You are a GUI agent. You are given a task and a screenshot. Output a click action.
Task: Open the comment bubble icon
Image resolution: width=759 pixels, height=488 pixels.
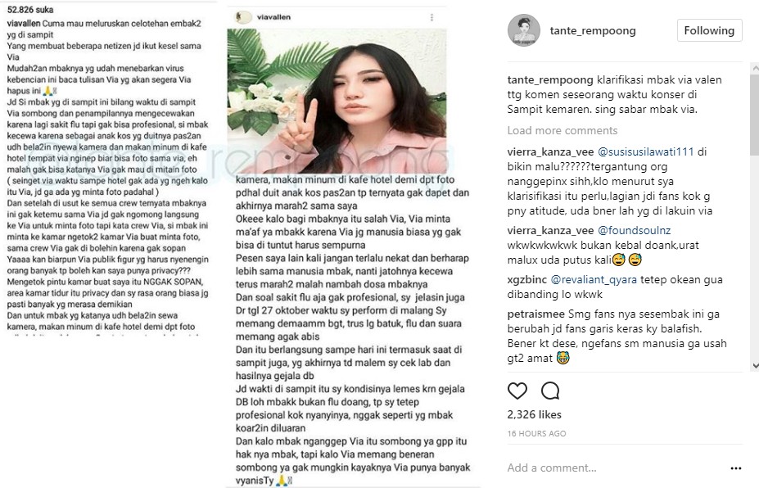(x=550, y=391)
